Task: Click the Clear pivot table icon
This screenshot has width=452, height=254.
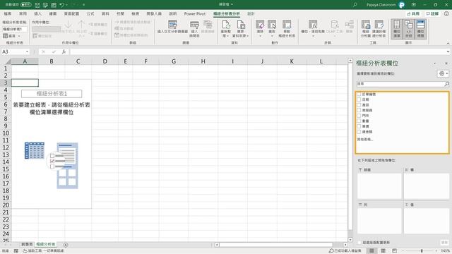Action: (260, 25)
